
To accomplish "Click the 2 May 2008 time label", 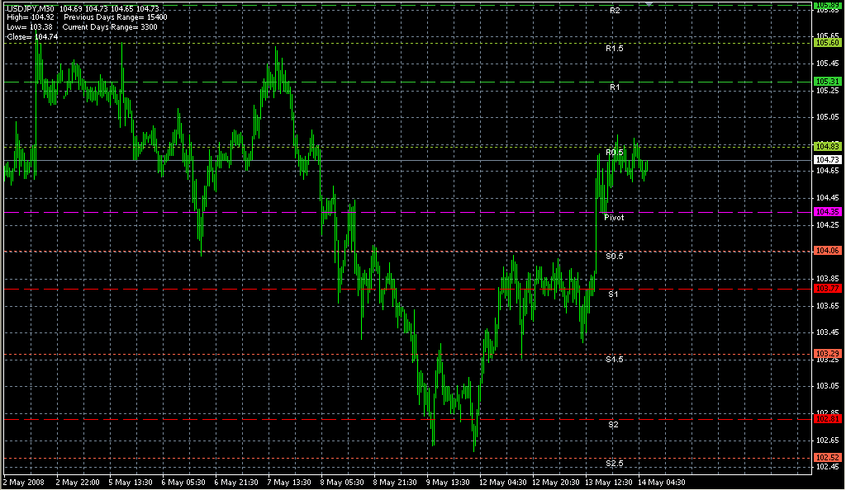I will pos(22,481).
